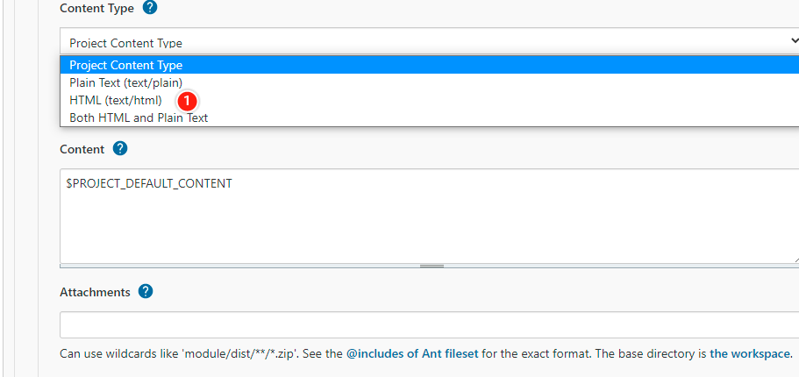799x377 pixels.
Task: Open the Attachments help icon
Action: coord(146,291)
